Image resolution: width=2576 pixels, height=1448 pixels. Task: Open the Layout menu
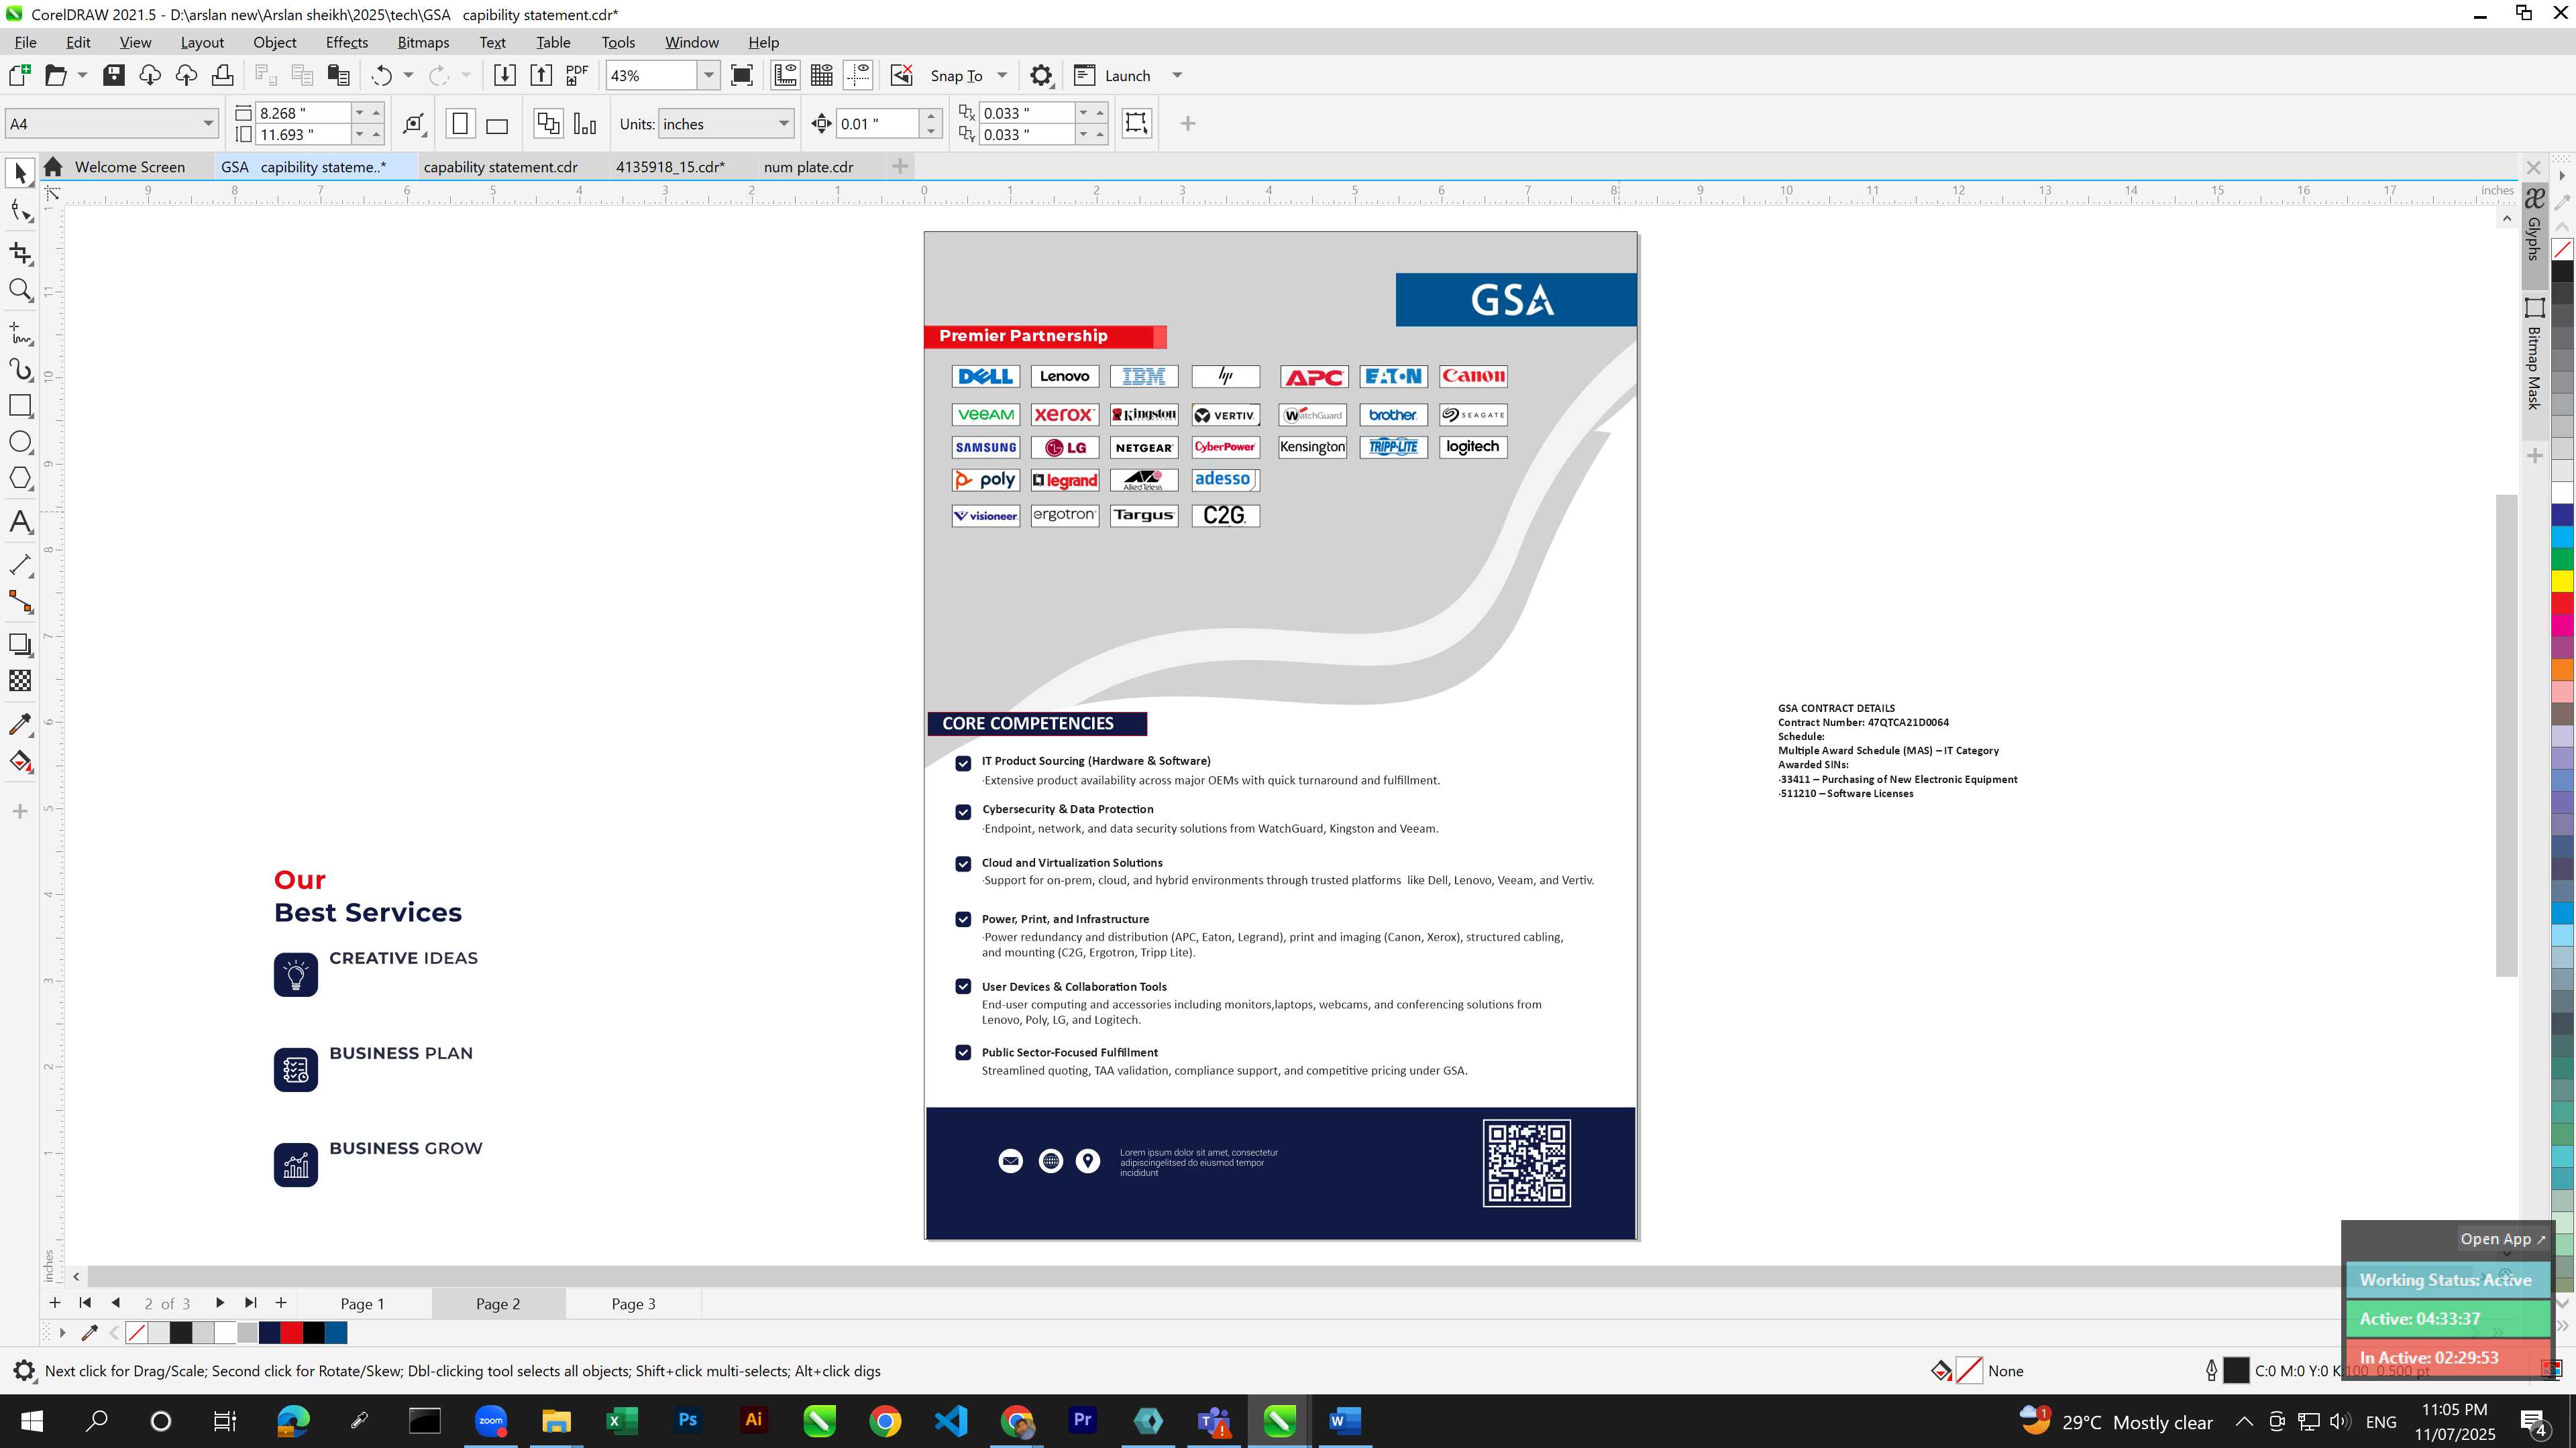pyautogui.click(x=202, y=42)
